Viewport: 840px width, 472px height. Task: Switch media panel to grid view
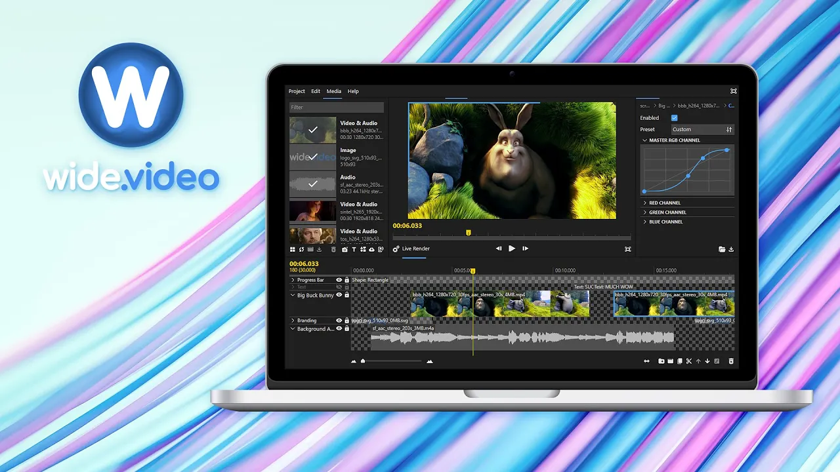point(293,249)
